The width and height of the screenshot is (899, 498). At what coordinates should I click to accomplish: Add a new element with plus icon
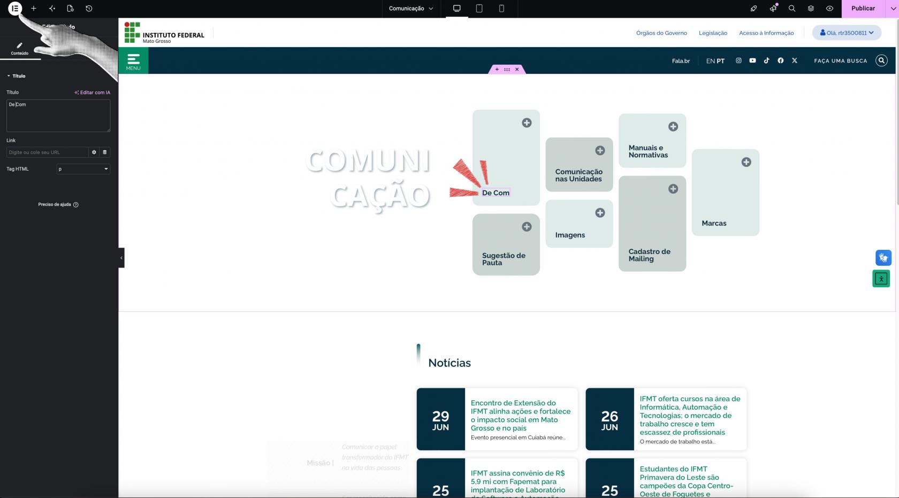tap(34, 9)
